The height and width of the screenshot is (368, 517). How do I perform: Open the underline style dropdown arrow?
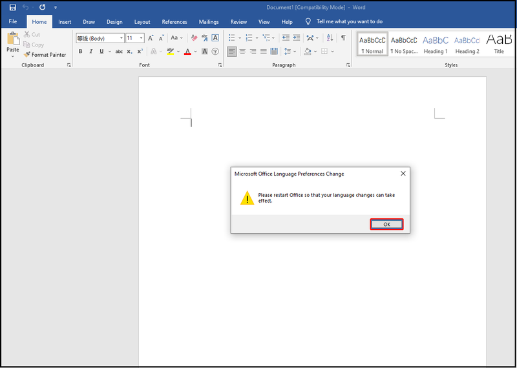pos(110,52)
